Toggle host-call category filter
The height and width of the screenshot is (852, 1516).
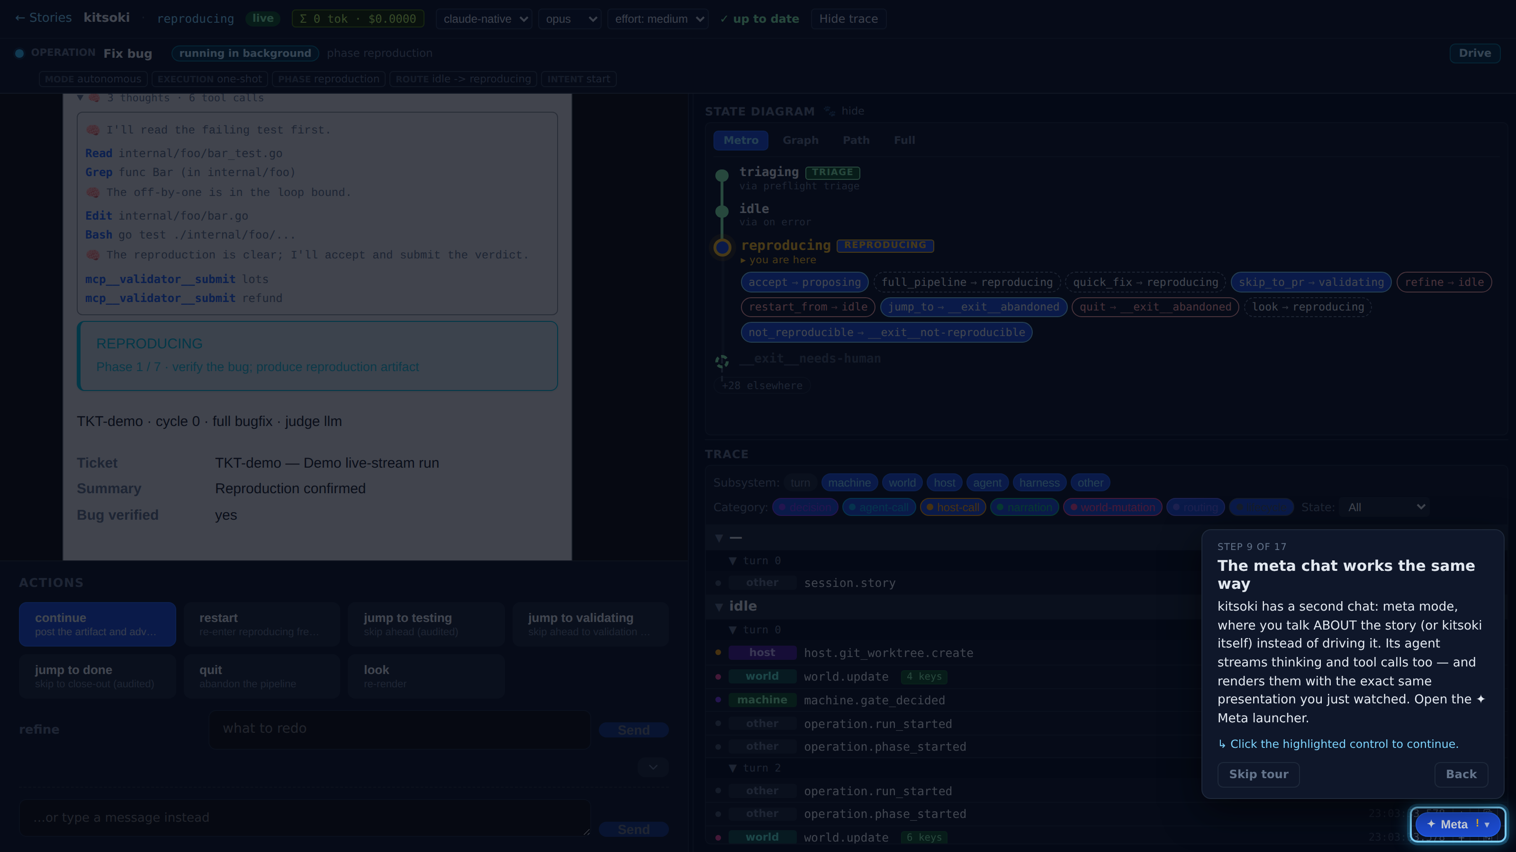(953, 507)
